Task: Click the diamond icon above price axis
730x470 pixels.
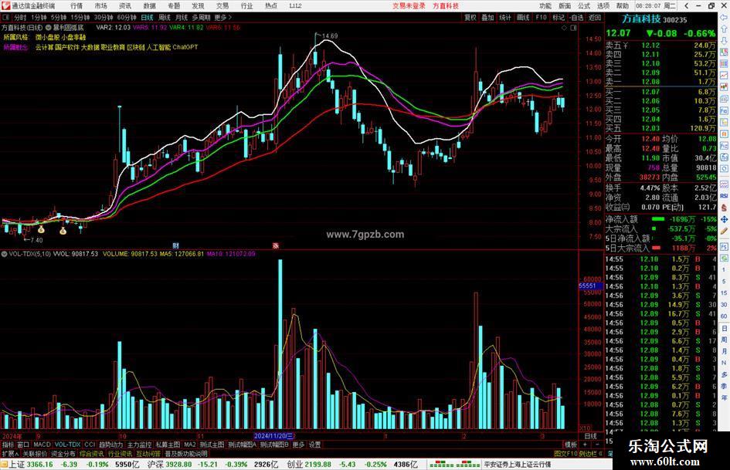Action: [564, 28]
